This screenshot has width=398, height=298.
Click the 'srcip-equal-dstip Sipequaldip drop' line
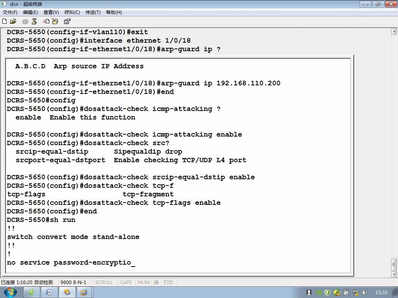coord(99,152)
